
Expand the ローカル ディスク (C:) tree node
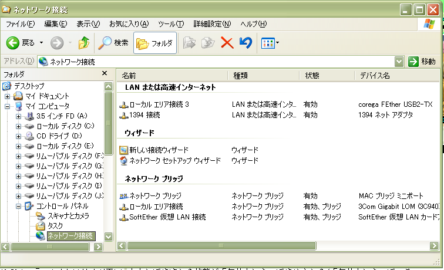(x=19, y=127)
